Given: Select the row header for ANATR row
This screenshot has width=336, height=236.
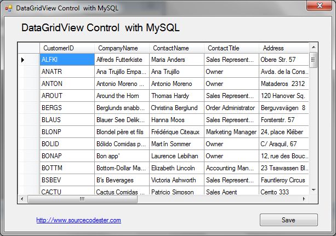Looking at the screenshot, I should point(29,72).
